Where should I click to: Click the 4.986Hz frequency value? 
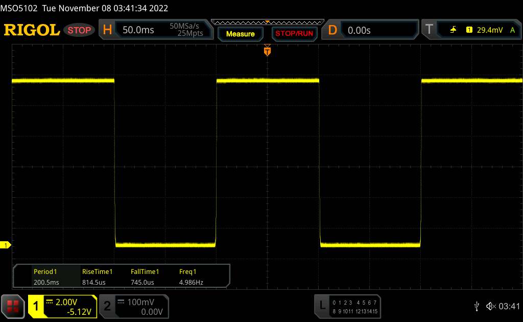click(x=191, y=282)
